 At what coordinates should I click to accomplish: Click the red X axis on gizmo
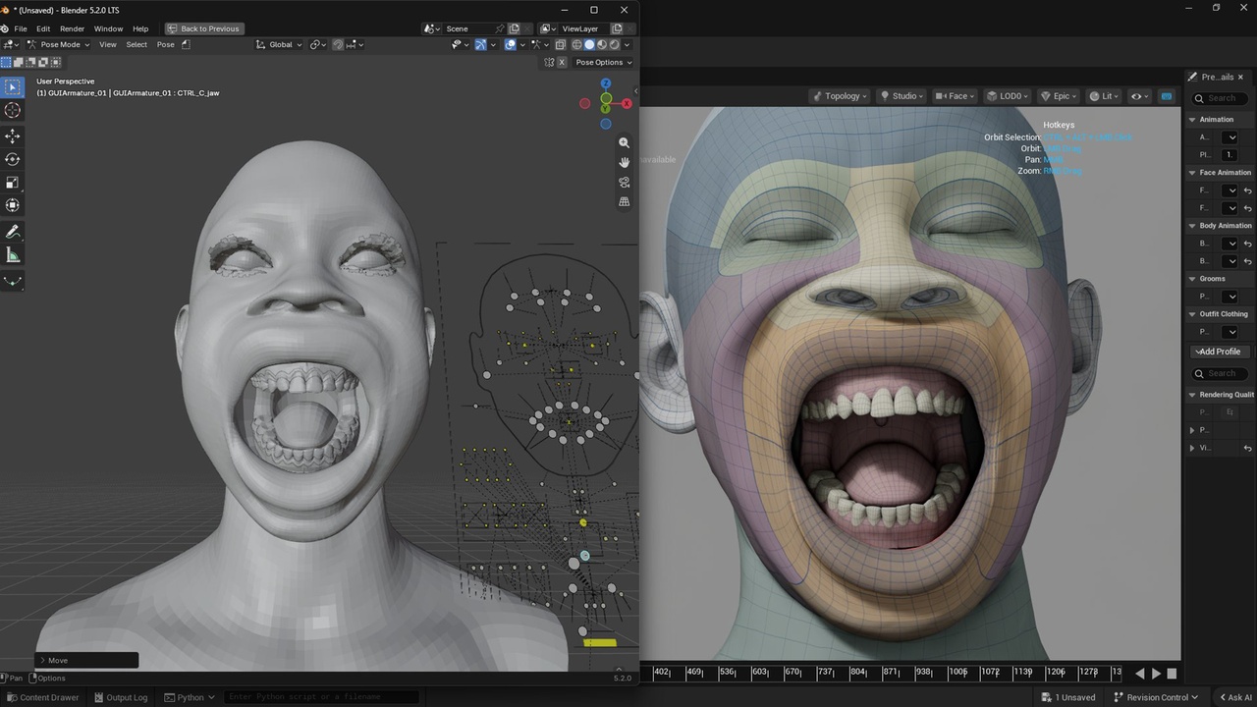[627, 103]
